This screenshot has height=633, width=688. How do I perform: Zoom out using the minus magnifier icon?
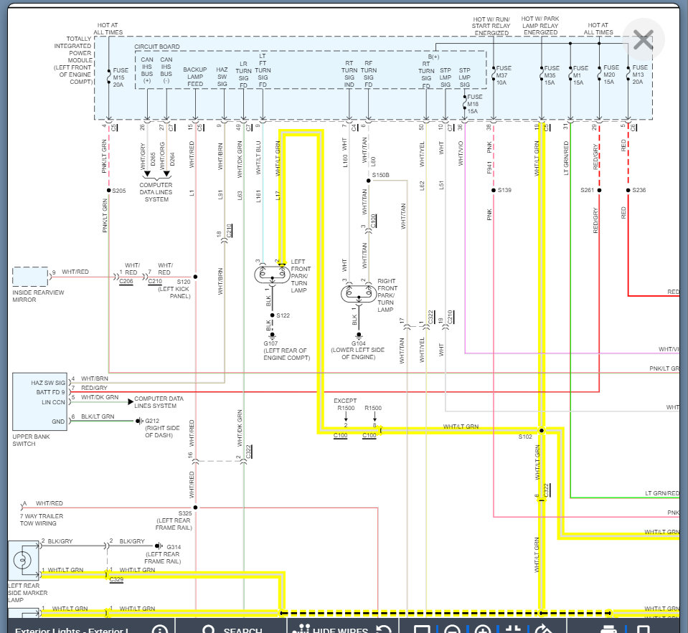pyautogui.click(x=453, y=629)
